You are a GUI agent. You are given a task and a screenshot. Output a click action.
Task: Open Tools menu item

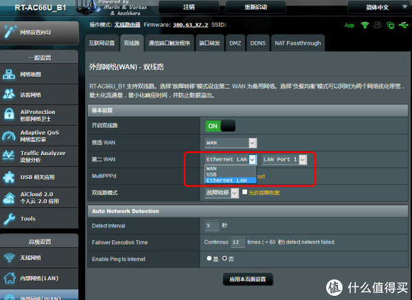(39, 218)
